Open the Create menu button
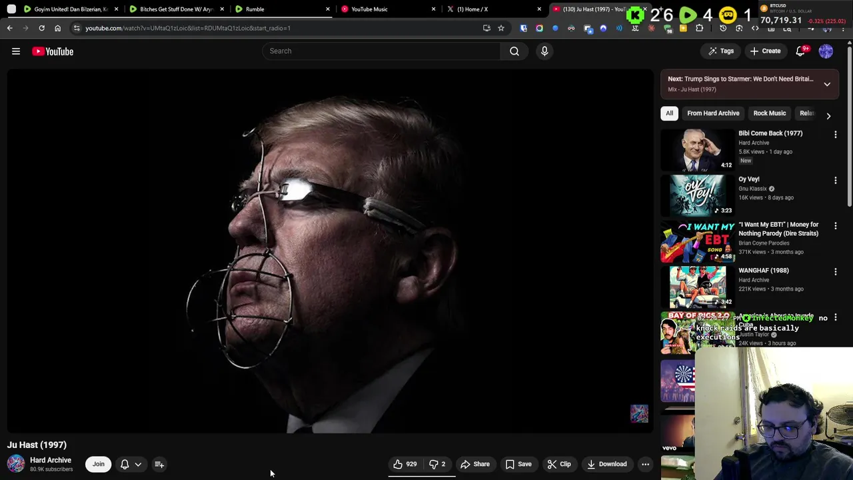This screenshot has width=853, height=480. point(765,51)
